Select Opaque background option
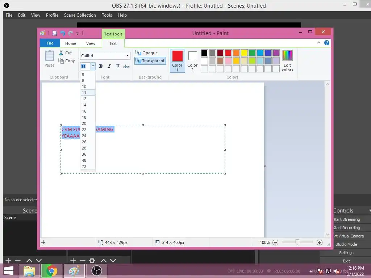 coord(146,53)
